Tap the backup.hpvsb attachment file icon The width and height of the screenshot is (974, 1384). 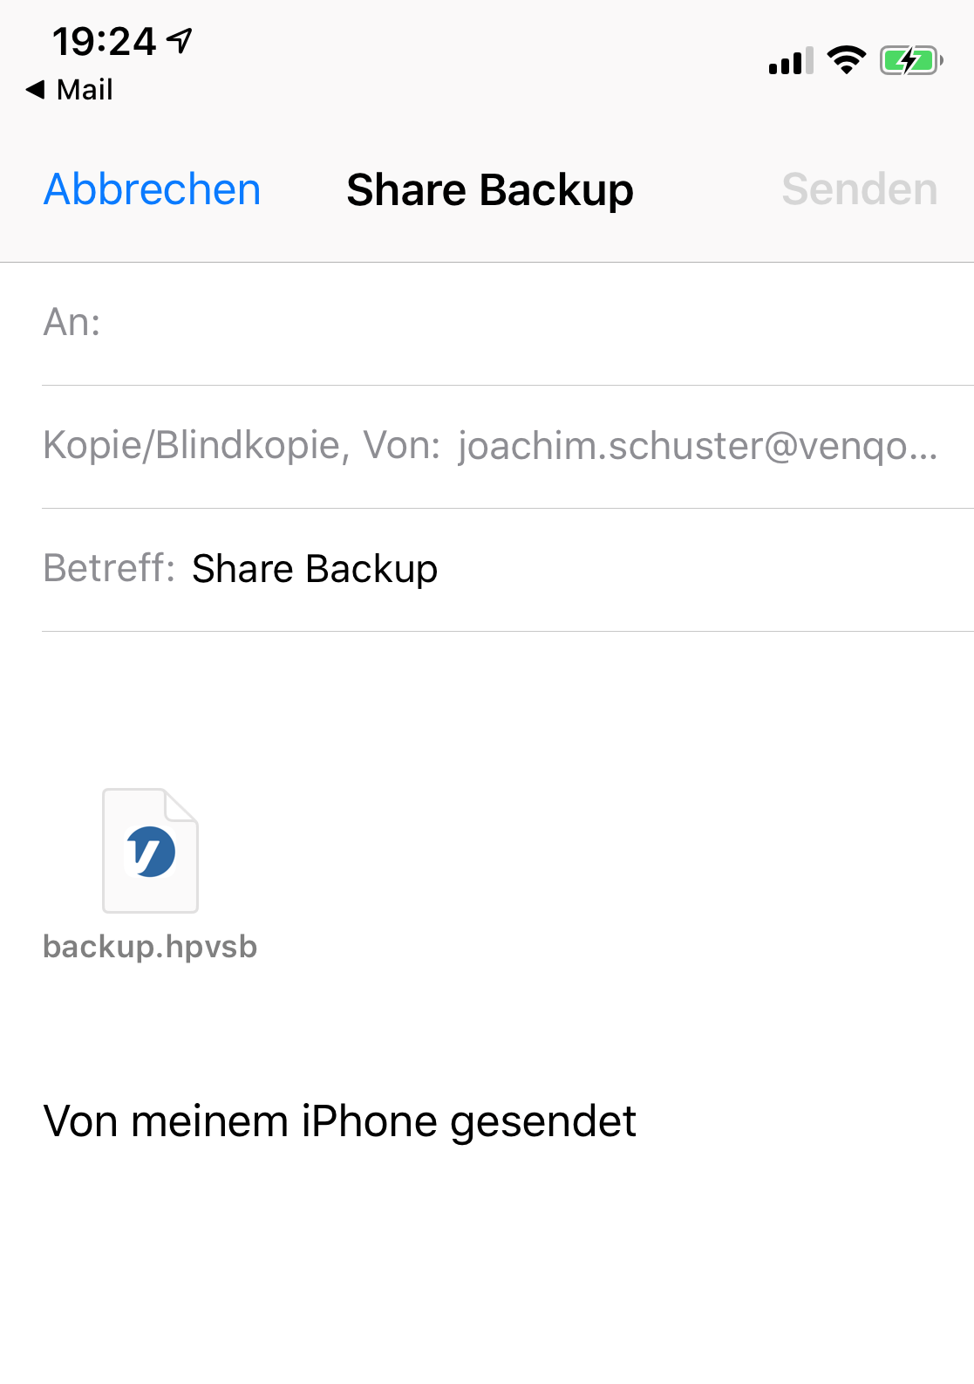[x=150, y=851]
